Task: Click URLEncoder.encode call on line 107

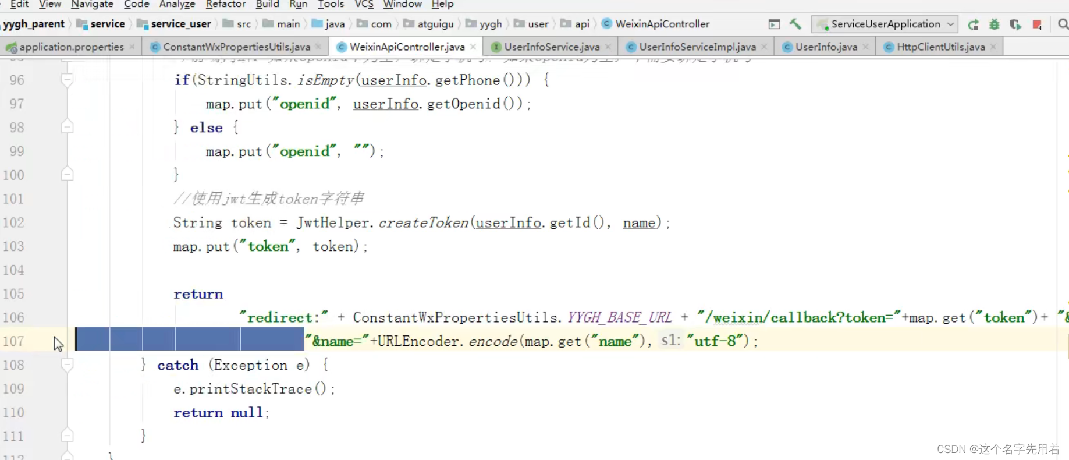Action: pyautogui.click(x=448, y=341)
